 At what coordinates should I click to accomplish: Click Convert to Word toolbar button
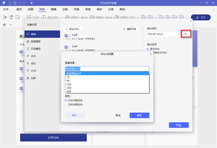point(76,17)
